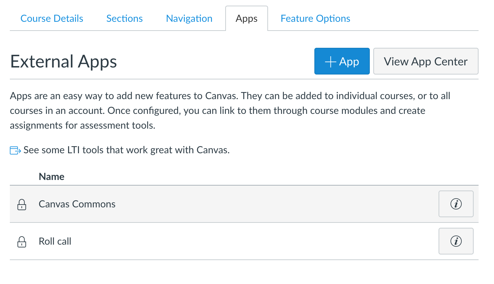Screen dimensions: 494x284
Task: Click the external link icon beside LTI tools
Action: 15,151
